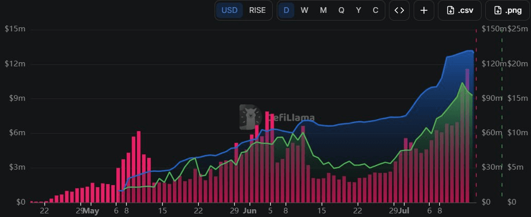Click the green line peak in July
This screenshot has height=217, width=531.
pyautogui.click(x=462, y=83)
